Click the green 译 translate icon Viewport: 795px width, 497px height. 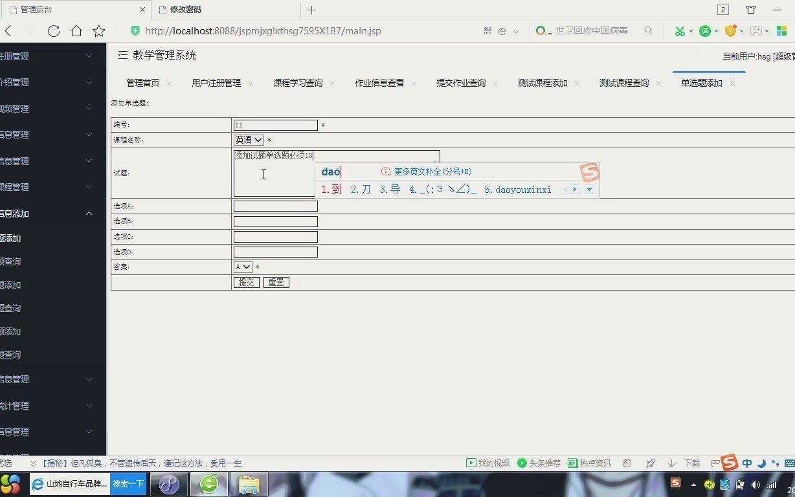(706, 30)
